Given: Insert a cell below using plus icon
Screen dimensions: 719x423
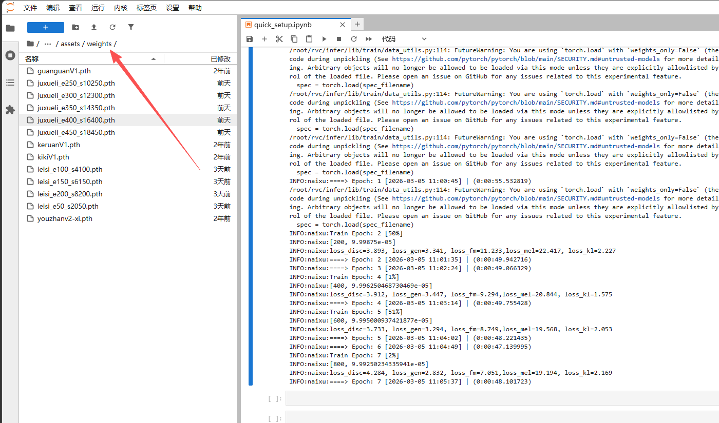Looking at the screenshot, I should (x=264, y=39).
